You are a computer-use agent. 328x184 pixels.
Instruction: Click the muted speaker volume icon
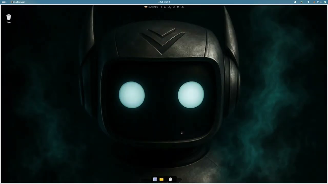click(x=321, y=2)
